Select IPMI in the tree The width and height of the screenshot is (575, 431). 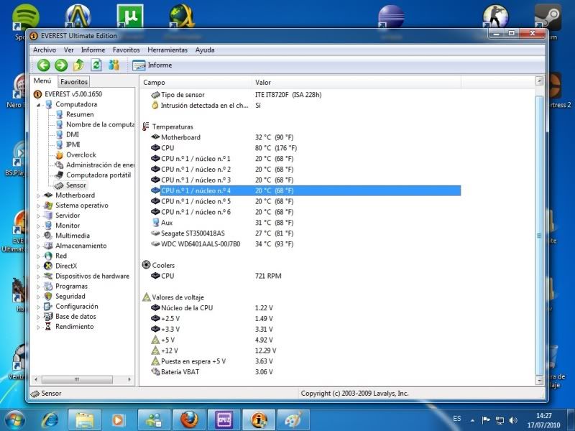click(x=73, y=145)
